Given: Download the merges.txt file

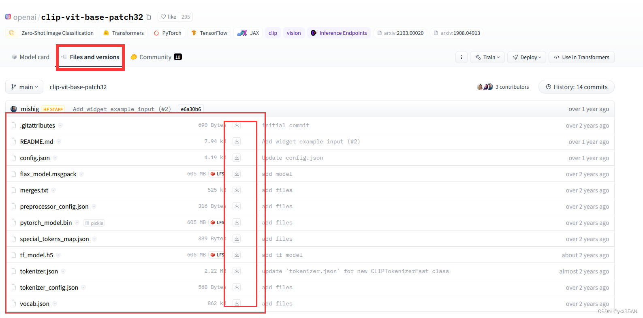Looking at the screenshot, I should click(x=237, y=190).
